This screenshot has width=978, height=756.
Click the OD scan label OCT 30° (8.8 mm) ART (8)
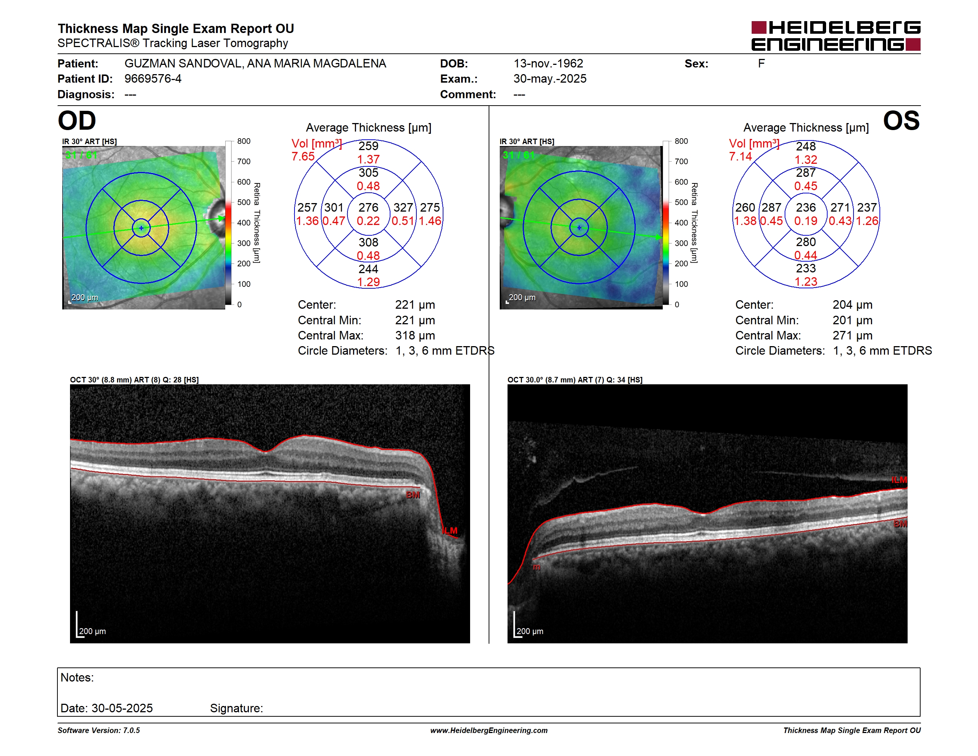(115, 380)
